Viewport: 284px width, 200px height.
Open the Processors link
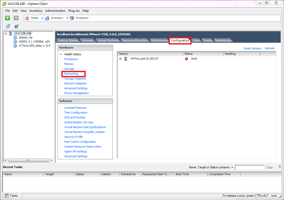(71, 59)
